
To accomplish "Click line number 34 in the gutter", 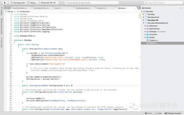I will pos(11,86).
